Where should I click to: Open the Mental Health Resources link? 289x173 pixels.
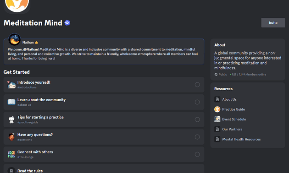click(x=241, y=139)
